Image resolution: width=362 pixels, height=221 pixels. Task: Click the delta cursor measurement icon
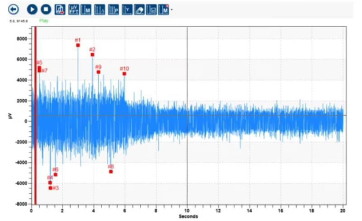pyautogui.click(x=100, y=9)
